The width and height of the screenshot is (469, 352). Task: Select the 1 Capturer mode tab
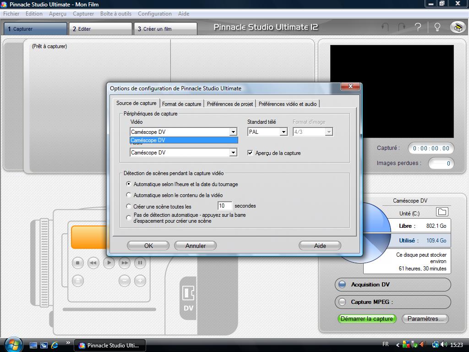tap(35, 29)
